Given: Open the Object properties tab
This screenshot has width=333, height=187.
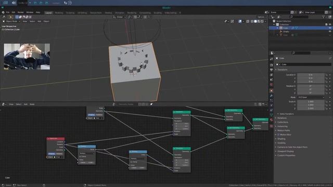Looking at the screenshot, I should [x=272, y=90].
